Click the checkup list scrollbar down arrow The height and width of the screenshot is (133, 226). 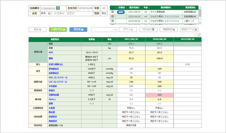[x=200, y=23]
